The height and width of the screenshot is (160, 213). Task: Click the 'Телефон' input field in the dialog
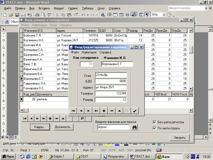111,94
